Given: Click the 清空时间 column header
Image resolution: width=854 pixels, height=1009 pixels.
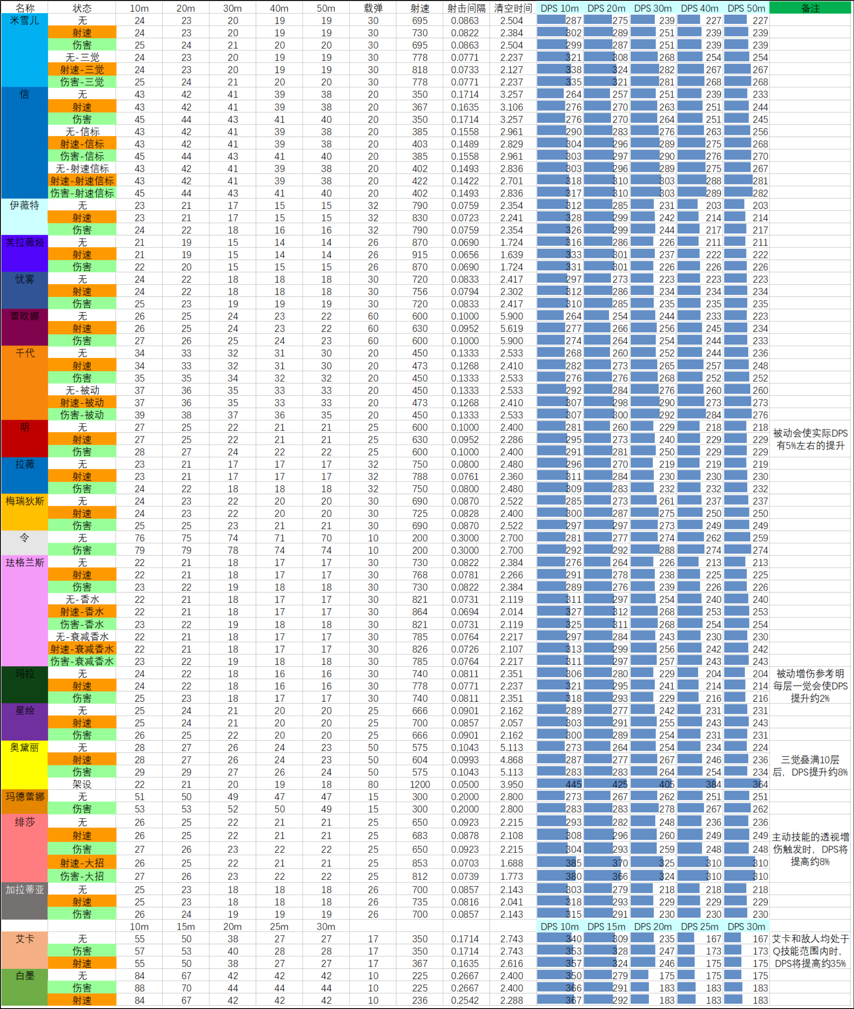Looking at the screenshot, I should 513,8.
